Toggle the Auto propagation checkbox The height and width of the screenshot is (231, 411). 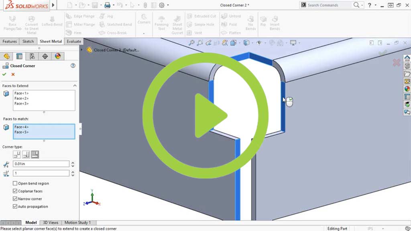(x=15, y=207)
